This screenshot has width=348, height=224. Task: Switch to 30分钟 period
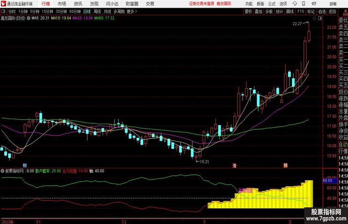tap(61, 11)
